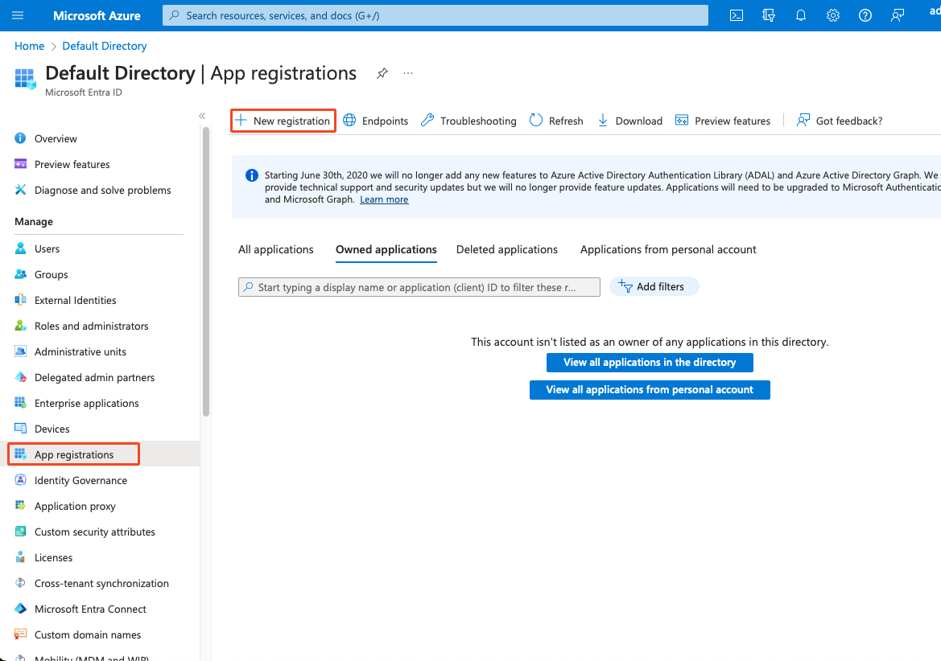
Task: Send feedback via the top bar icon
Action: [x=897, y=14]
